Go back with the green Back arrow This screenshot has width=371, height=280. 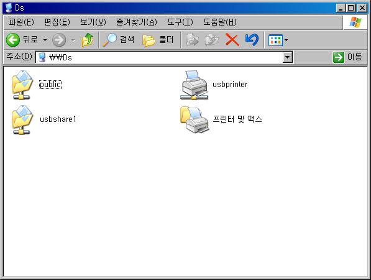click(x=13, y=40)
